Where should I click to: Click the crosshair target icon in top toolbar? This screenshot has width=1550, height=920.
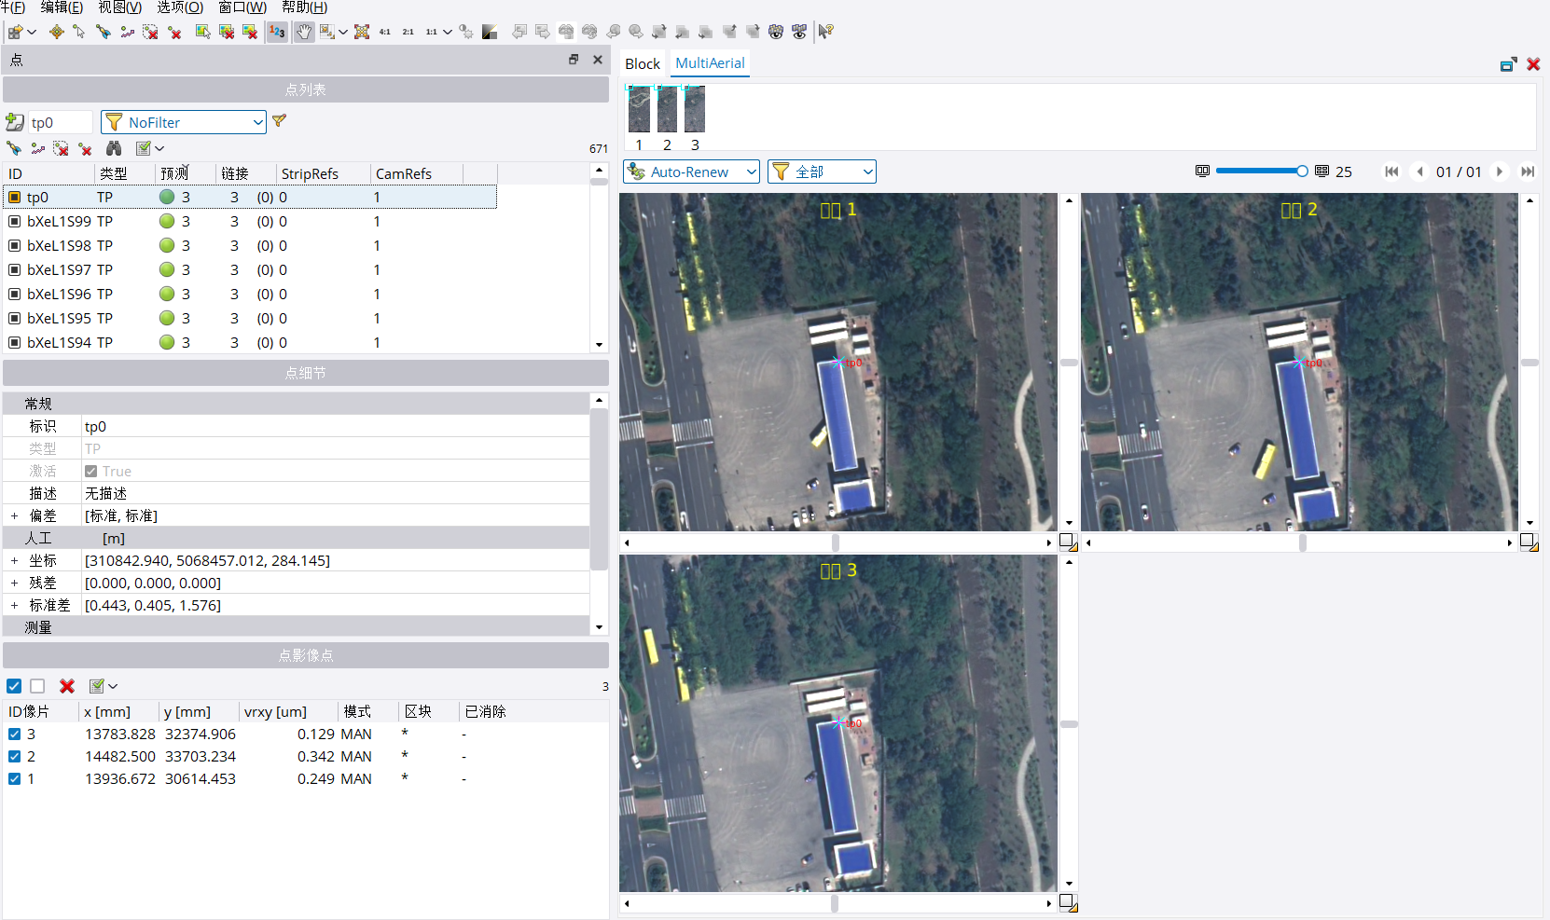pos(57,32)
